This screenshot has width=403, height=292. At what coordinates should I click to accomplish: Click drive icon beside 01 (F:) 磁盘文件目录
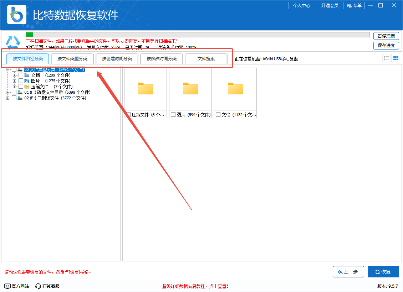pyautogui.click(x=20, y=92)
